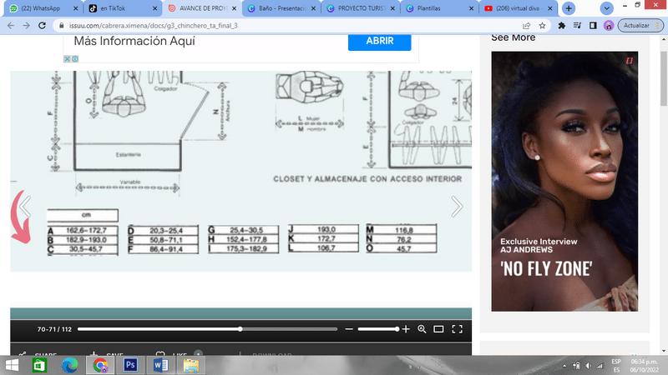This screenshot has width=668, height=375.
Task: Click the magnifier zoom icon
Action: tap(422, 329)
